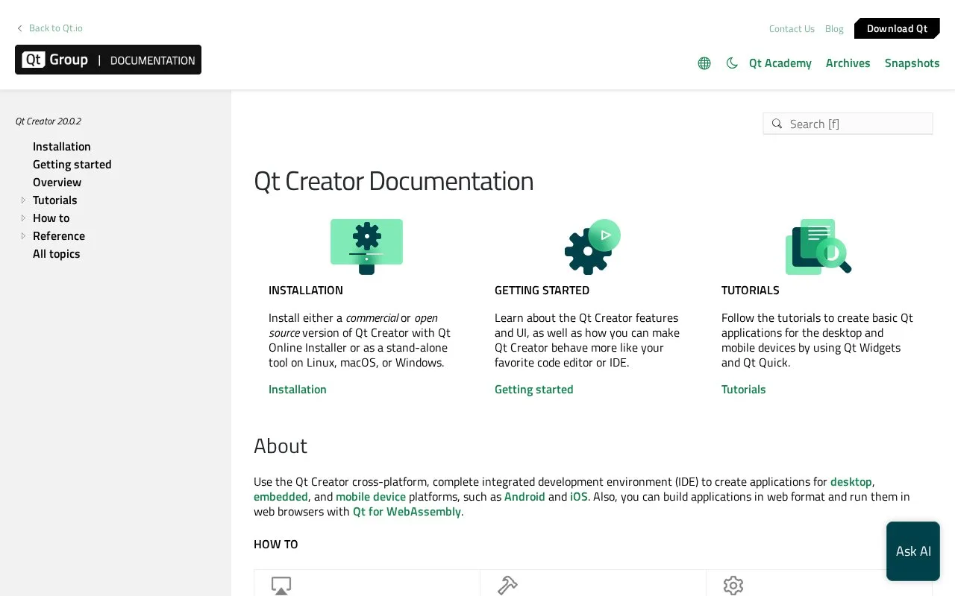Follow the embedded link in About
This screenshot has width=955, height=596.
(x=281, y=497)
